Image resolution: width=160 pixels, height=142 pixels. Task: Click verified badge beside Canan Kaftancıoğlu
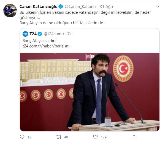pyautogui.click(x=61, y=7)
